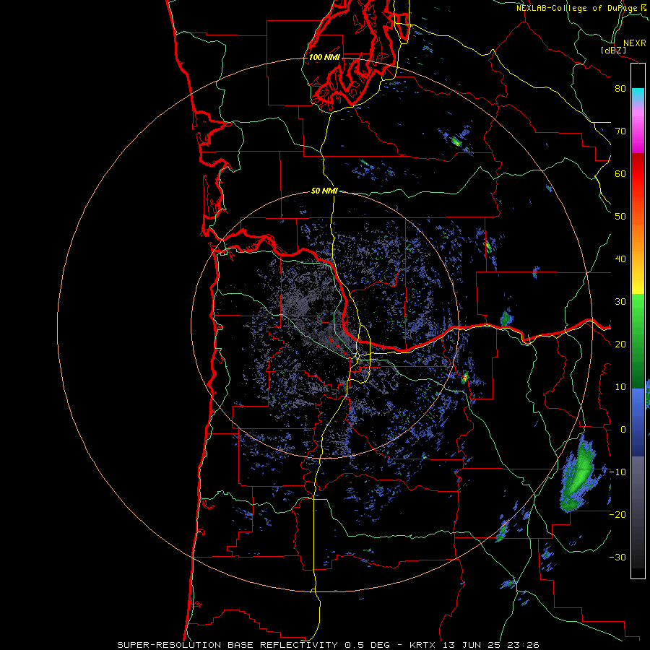Pick the cyan segment of the color bar
The image size is (650, 650).
tap(638, 94)
